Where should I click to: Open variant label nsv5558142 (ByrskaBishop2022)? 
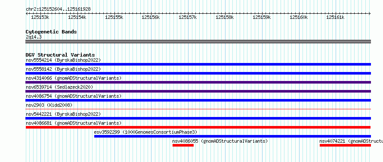click(x=63, y=69)
